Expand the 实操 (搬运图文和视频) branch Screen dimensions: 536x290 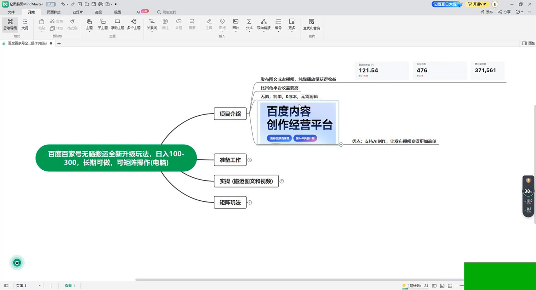coord(282,181)
